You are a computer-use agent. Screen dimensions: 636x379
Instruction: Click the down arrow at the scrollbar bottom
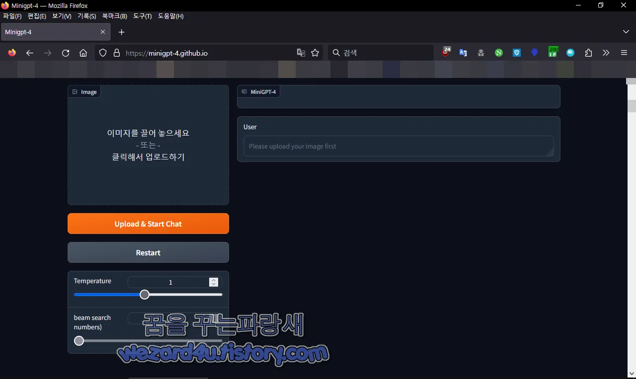(631, 374)
